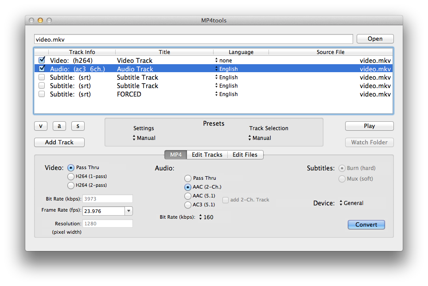Select Burn (hard) subtitles option
The width and height of the screenshot is (428, 286).
pyautogui.click(x=342, y=168)
